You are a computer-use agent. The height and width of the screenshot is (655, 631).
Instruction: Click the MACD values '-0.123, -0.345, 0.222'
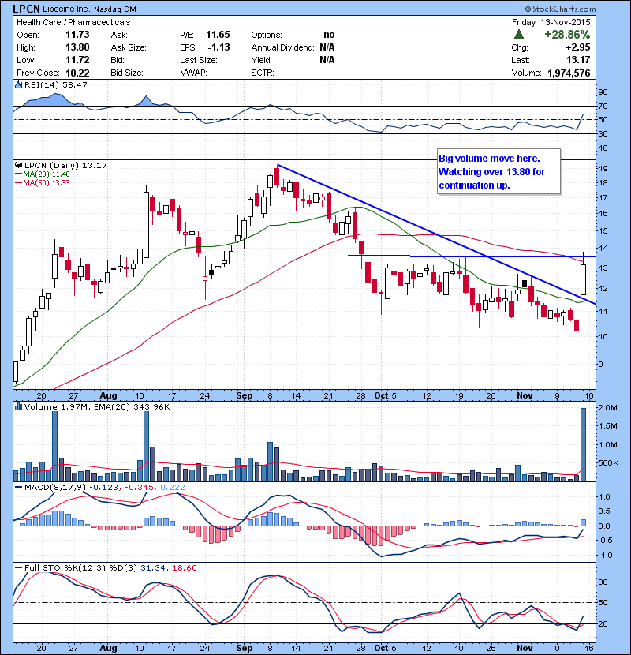coord(137,487)
